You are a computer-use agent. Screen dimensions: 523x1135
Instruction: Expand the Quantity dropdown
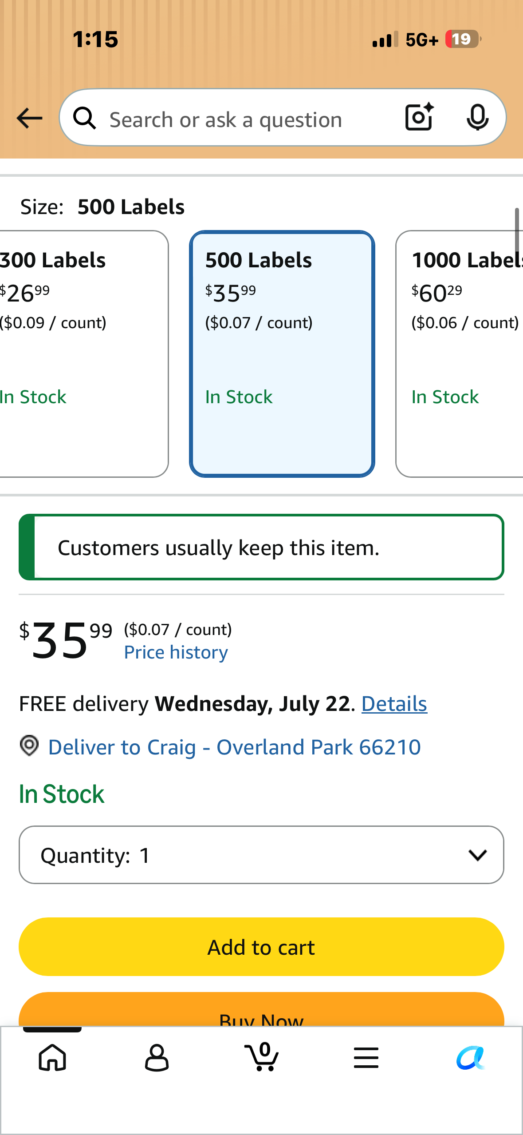(x=261, y=855)
